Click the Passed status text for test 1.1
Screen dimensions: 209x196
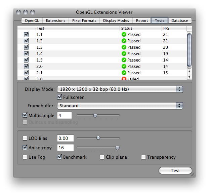coord(134,35)
